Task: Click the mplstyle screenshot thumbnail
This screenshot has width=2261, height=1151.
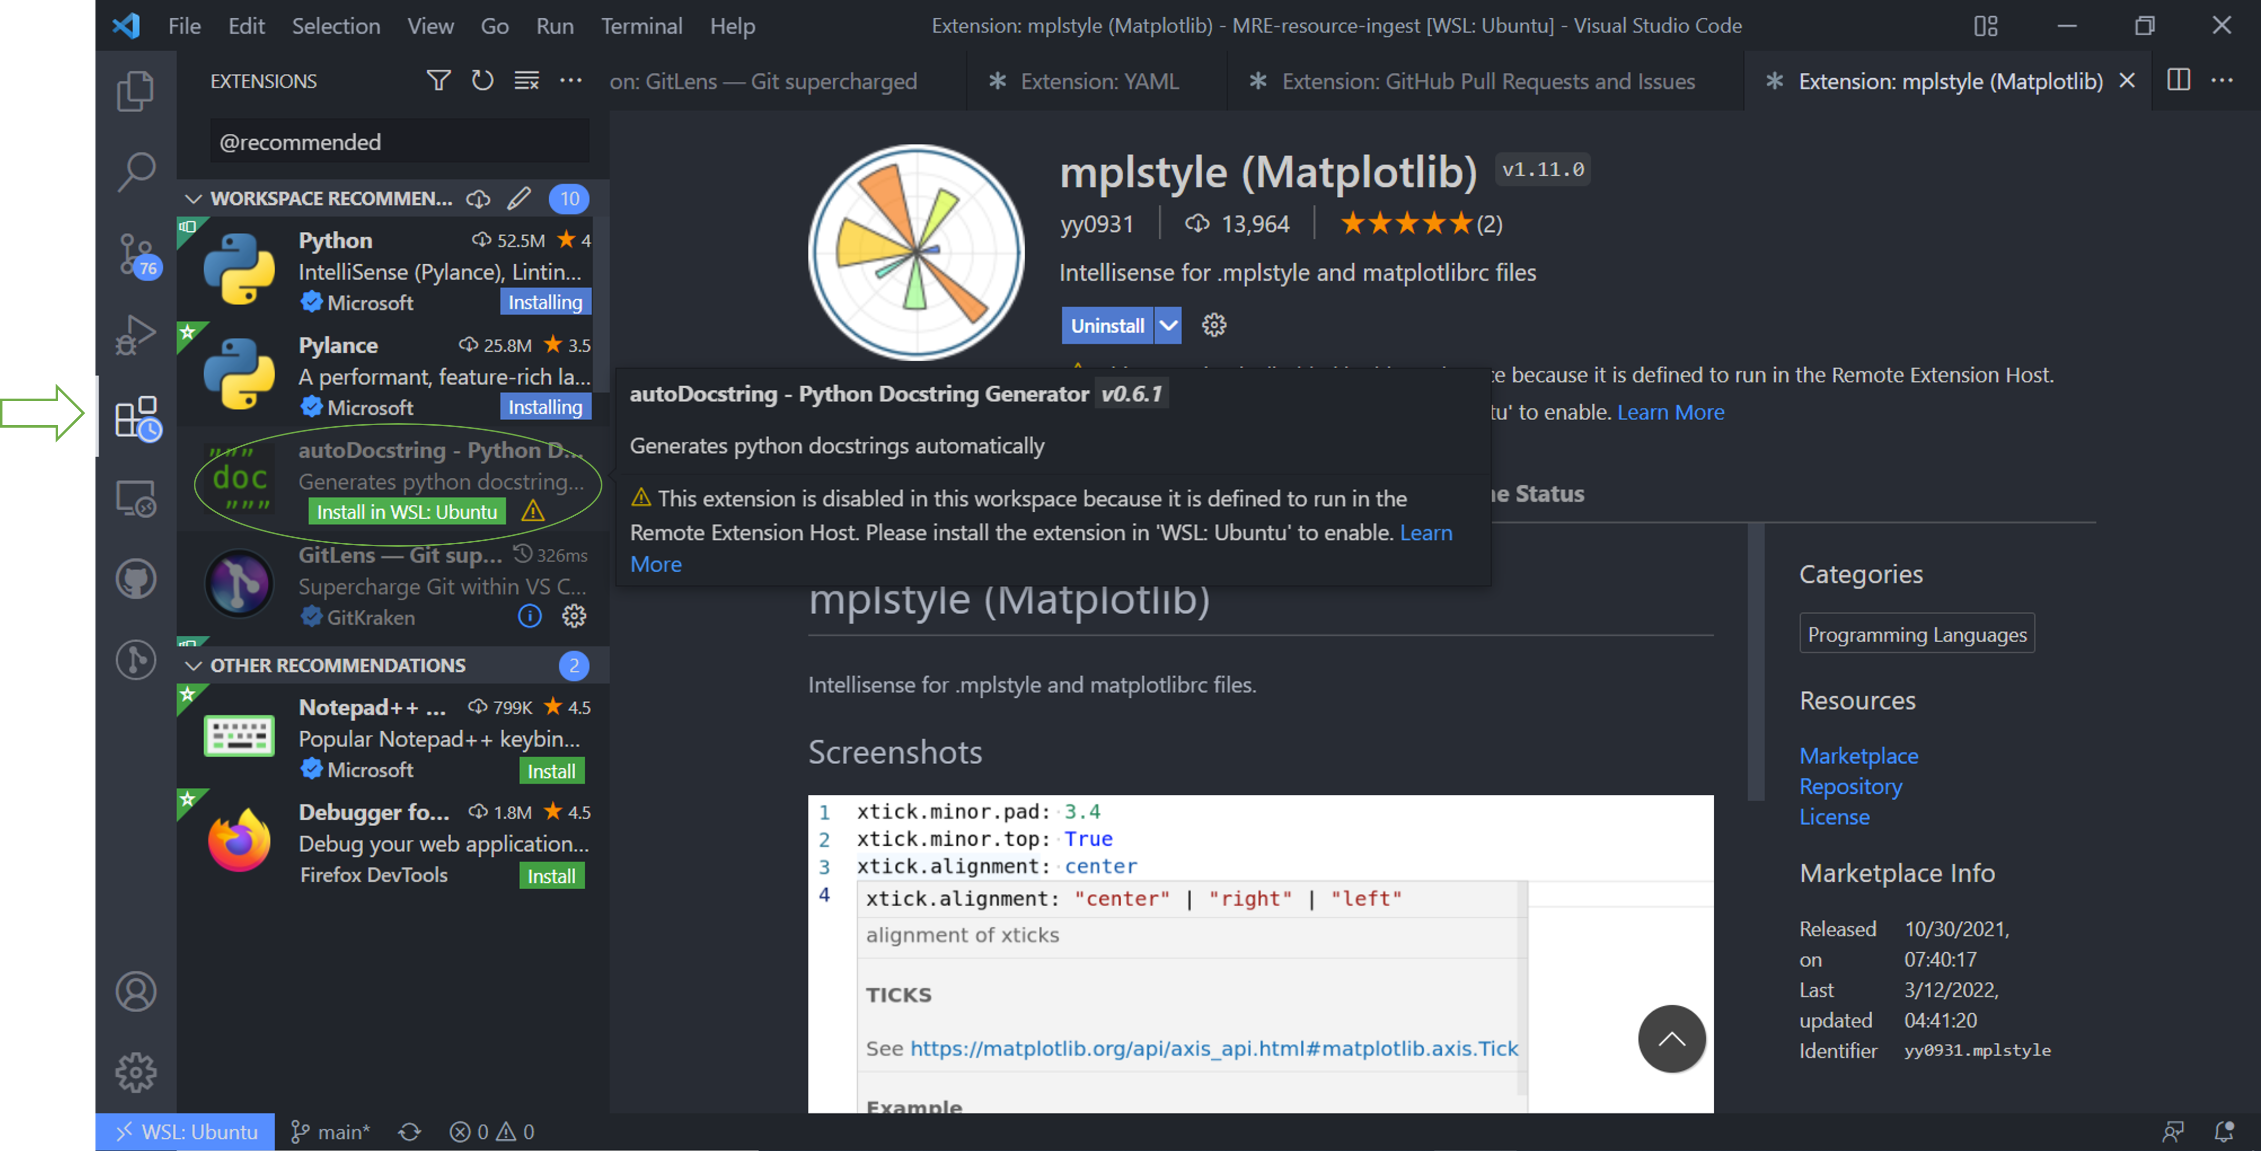Action: tap(1260, 954)
